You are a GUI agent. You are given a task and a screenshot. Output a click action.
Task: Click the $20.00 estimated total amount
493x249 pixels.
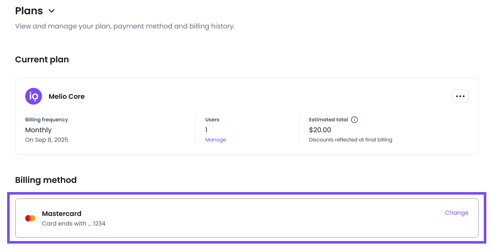(320, 130)
